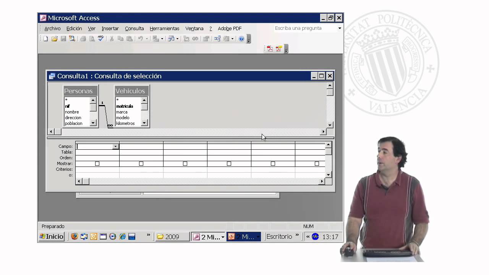Viewport: 489px width, 275px height.
Task: Click the Access '2 Mi...' taskbar button
Action: 208,237
